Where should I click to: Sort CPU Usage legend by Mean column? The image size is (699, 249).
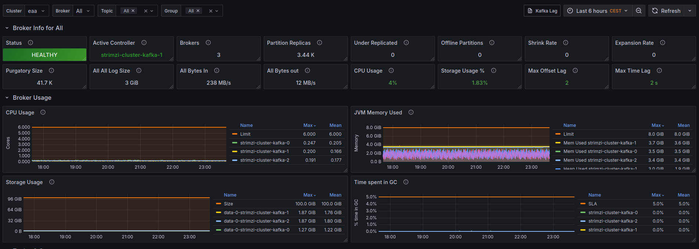tap(335, 125)
